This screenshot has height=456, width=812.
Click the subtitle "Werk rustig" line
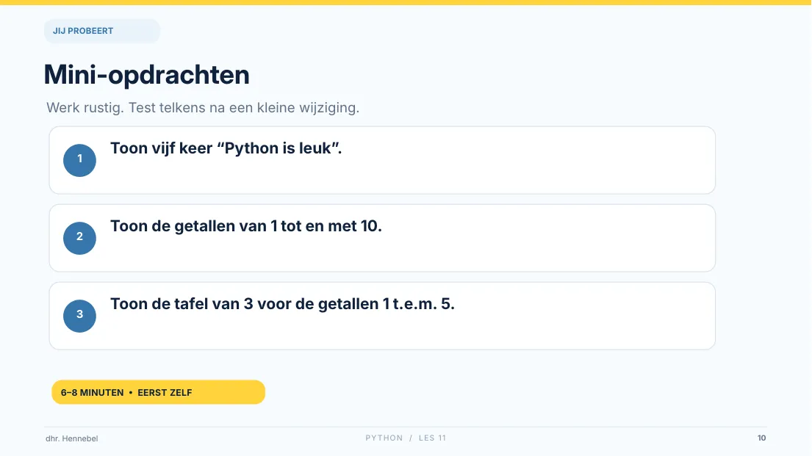coord(203,108)
